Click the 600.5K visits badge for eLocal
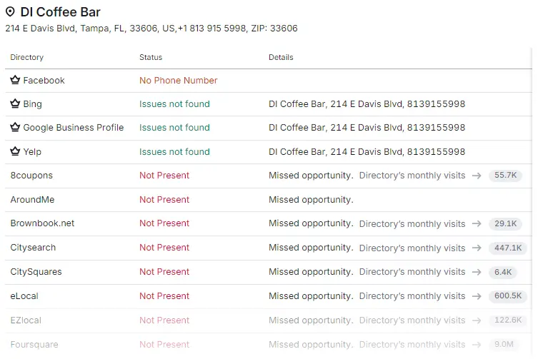The width and height of the screenshot is (538, 359). 508,295
